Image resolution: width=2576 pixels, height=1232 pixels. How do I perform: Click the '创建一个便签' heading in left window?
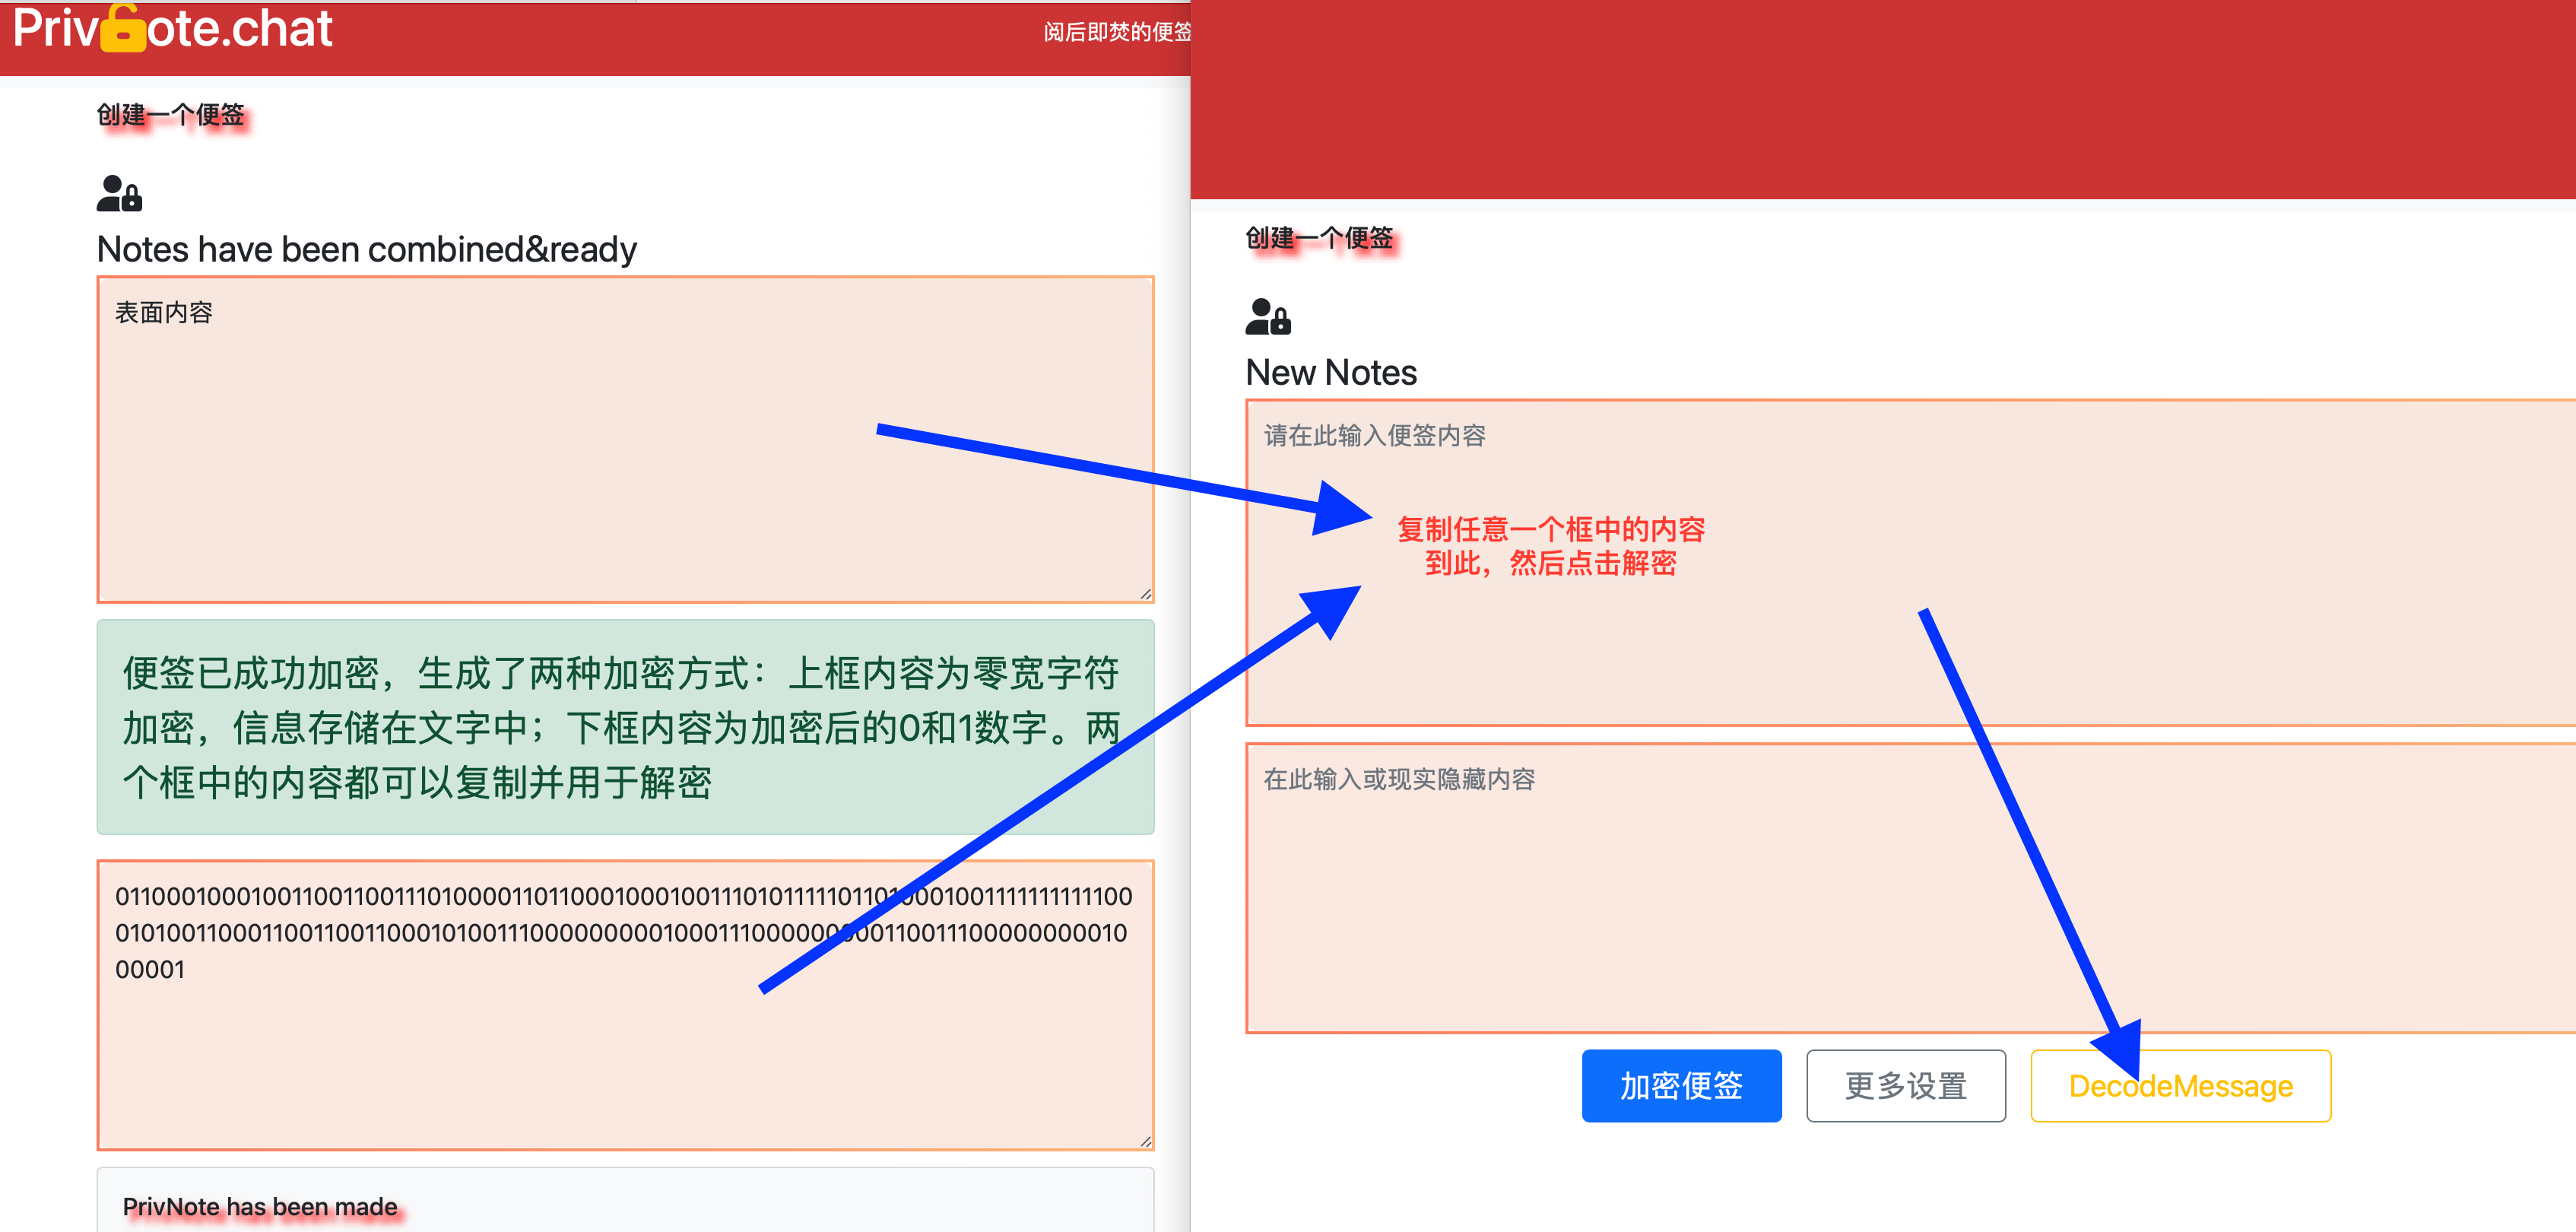coord(171,115)
